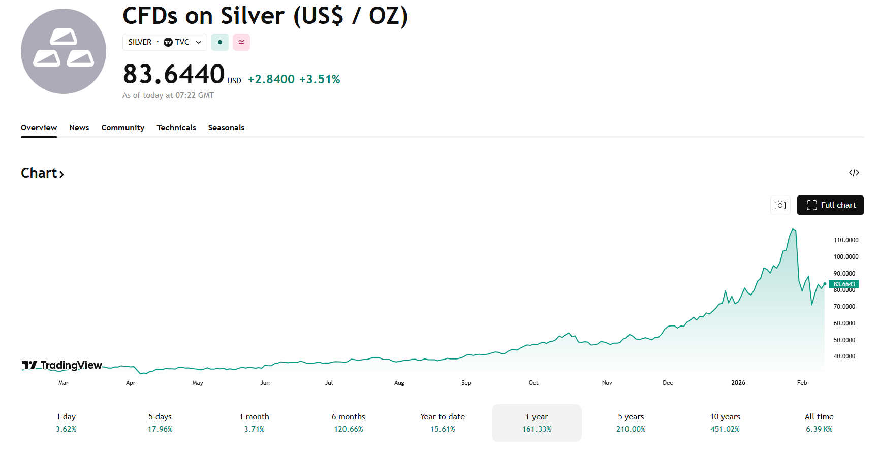Image resolution: width=879 pixels, height=457 pixels.
Task: Expand the Chart section via its chevron
Action: point(62,174)
